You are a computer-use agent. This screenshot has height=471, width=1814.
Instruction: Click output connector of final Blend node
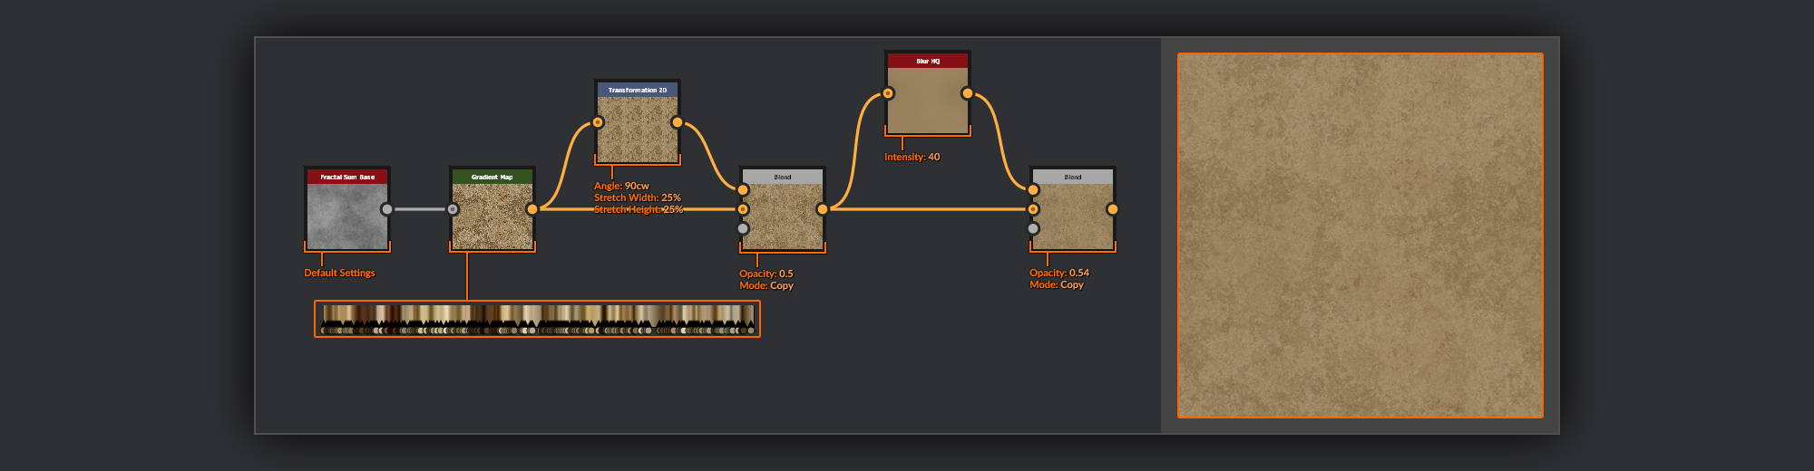tap(1113, 209)
